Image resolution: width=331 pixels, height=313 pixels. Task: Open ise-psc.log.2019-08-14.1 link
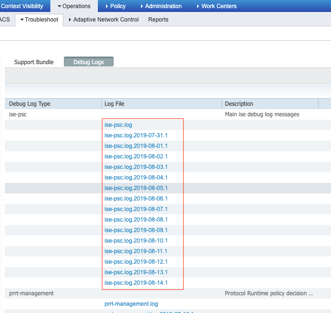(136, 283)
